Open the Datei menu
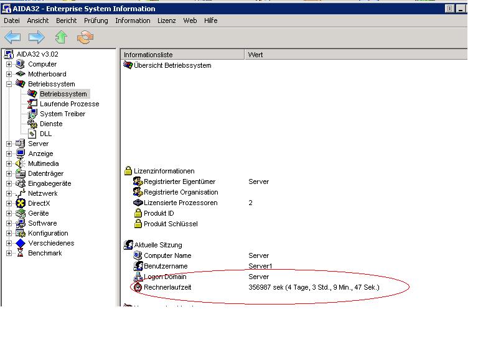This screenshot has width=478, height=358. click(x=12, y=21)
